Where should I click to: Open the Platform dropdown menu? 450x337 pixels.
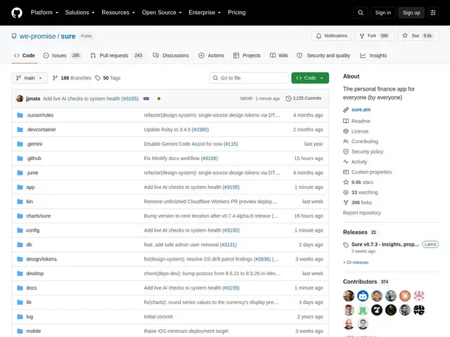point(44,13)
